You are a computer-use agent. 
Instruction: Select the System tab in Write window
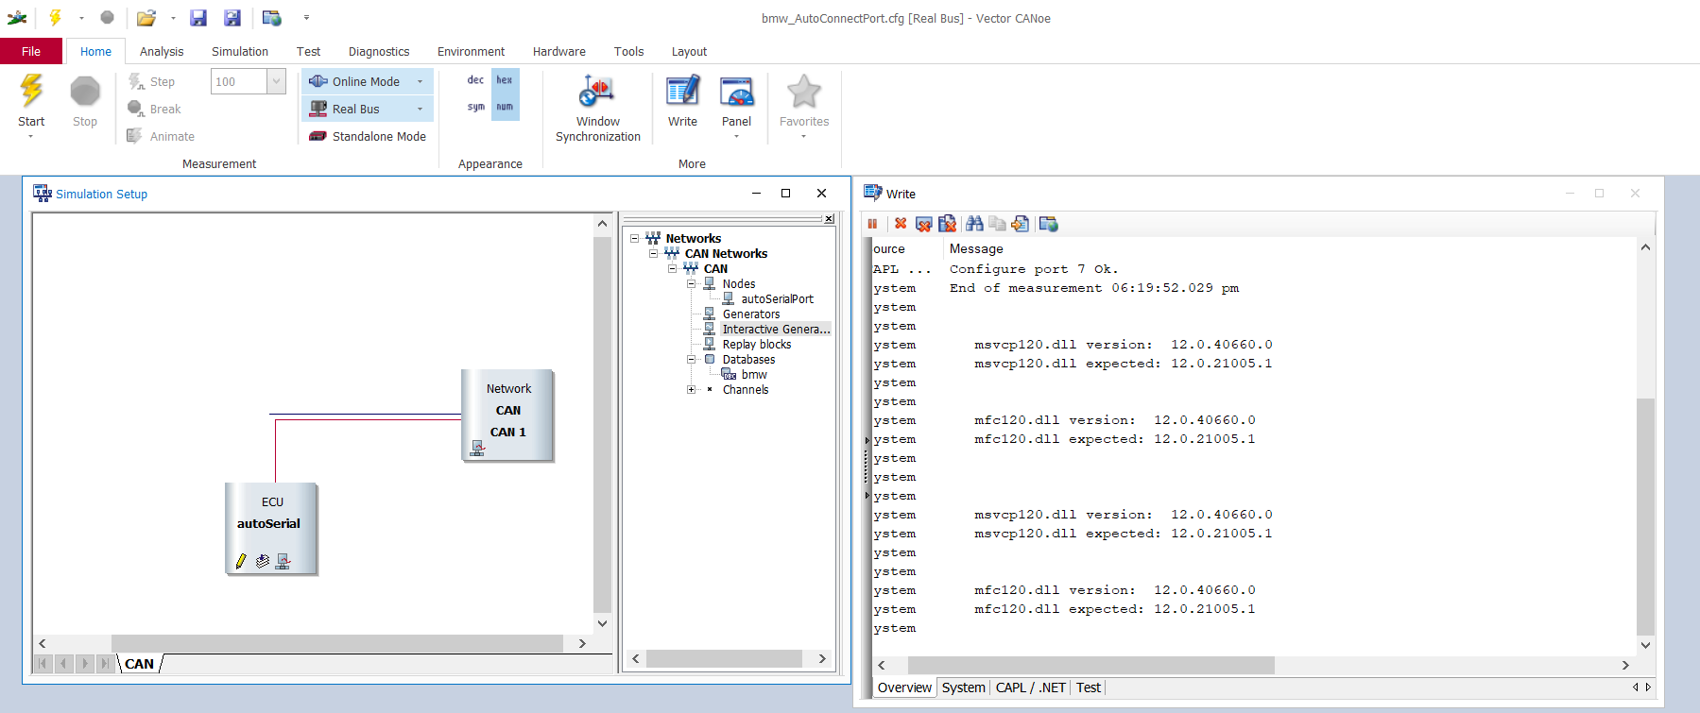click(964, 688)
